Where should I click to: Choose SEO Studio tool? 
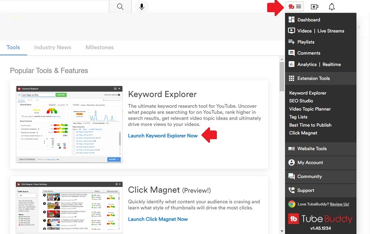[x=301, y=101]
